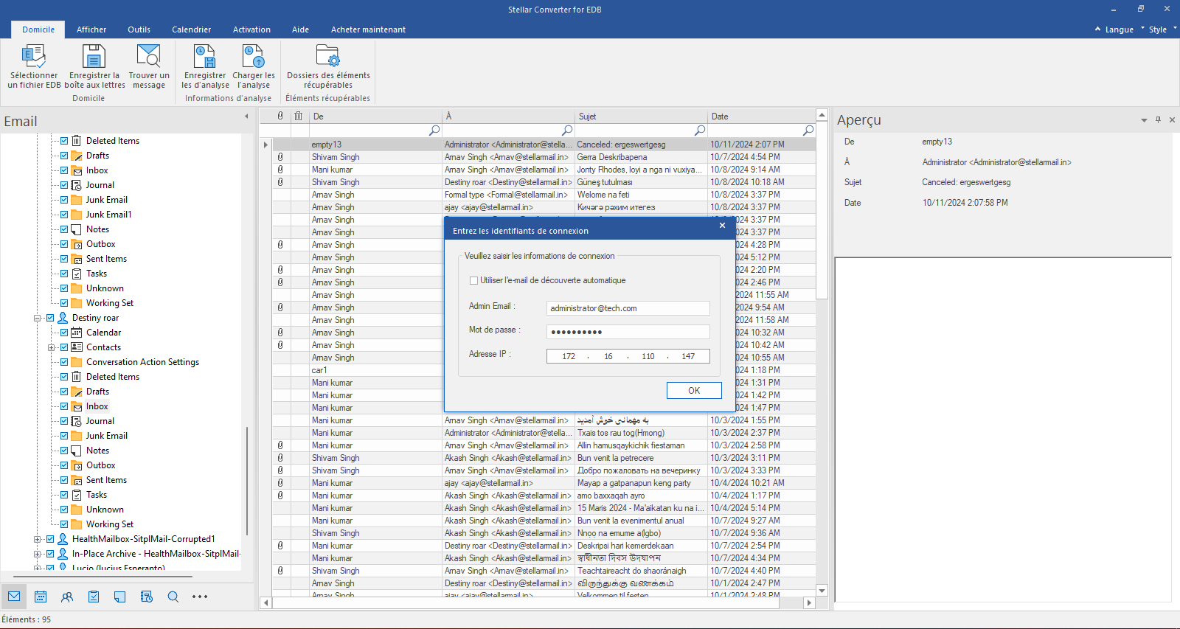Switch to Mail view in bottom bar

[14, 597]
